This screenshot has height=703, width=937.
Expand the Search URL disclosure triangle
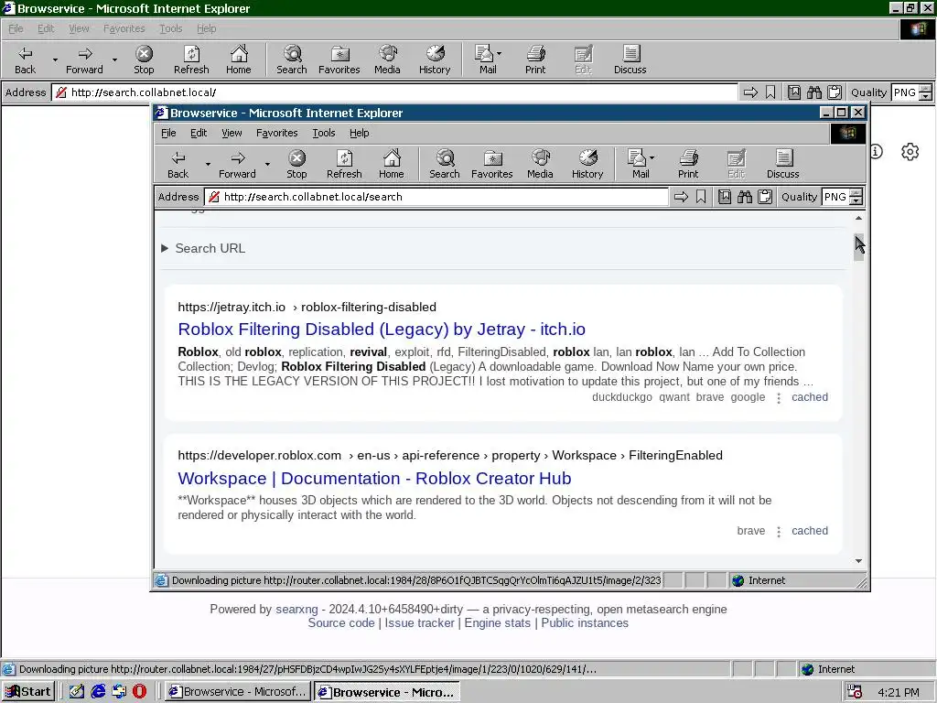165,248
